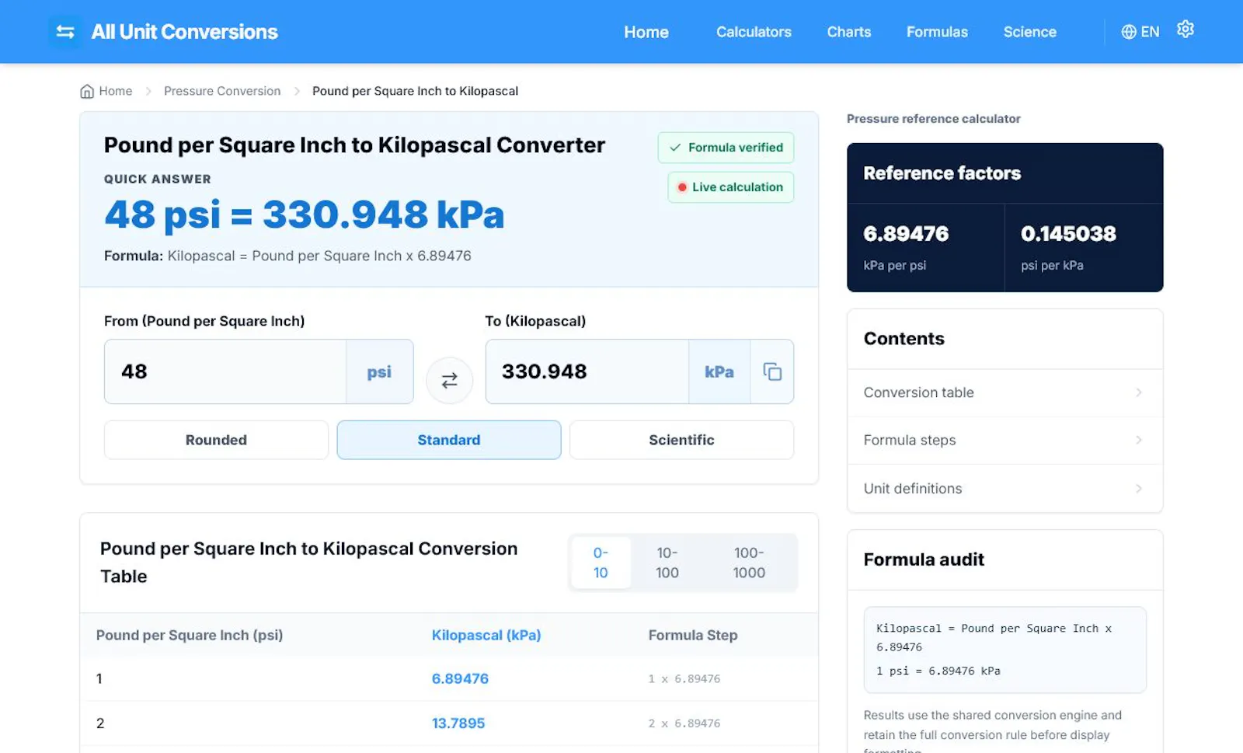Copy the kilopascal result with the copy icon

[x=772, y=371]
